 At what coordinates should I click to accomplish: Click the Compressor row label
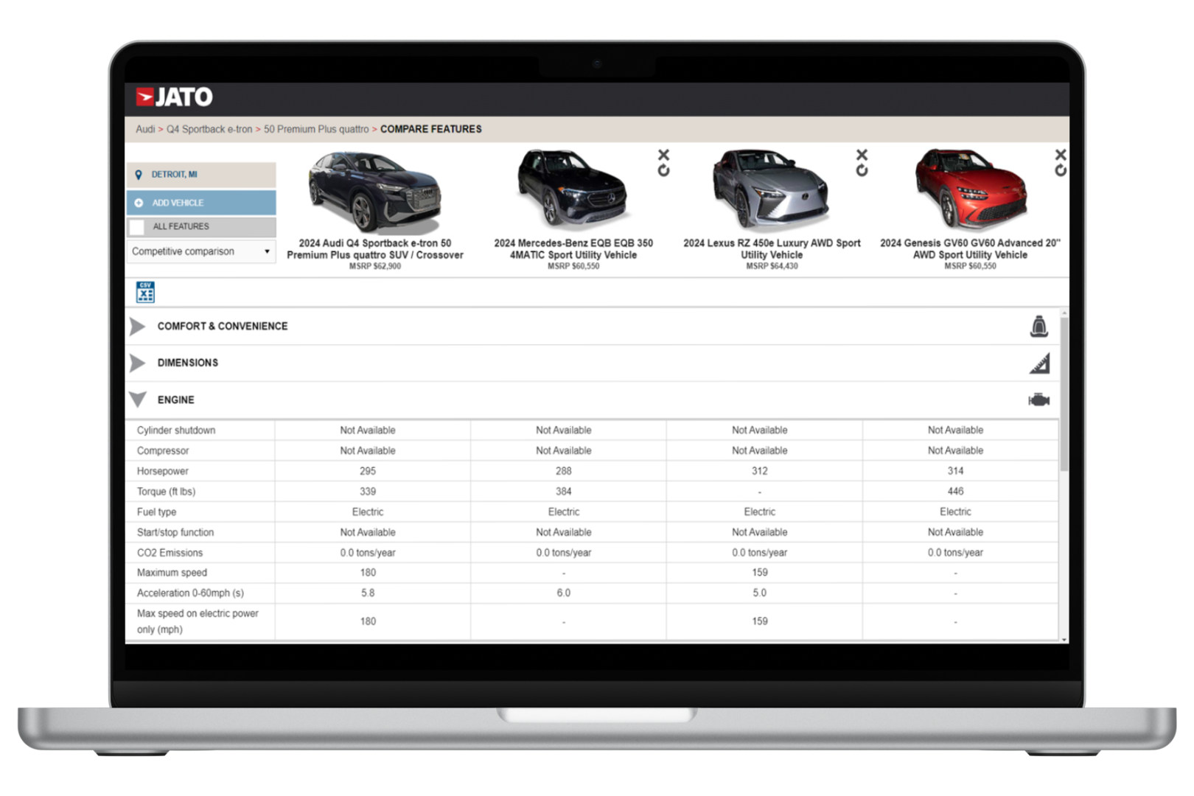[163, 451]
